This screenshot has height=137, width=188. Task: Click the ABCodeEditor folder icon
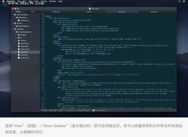pos(17,26)
